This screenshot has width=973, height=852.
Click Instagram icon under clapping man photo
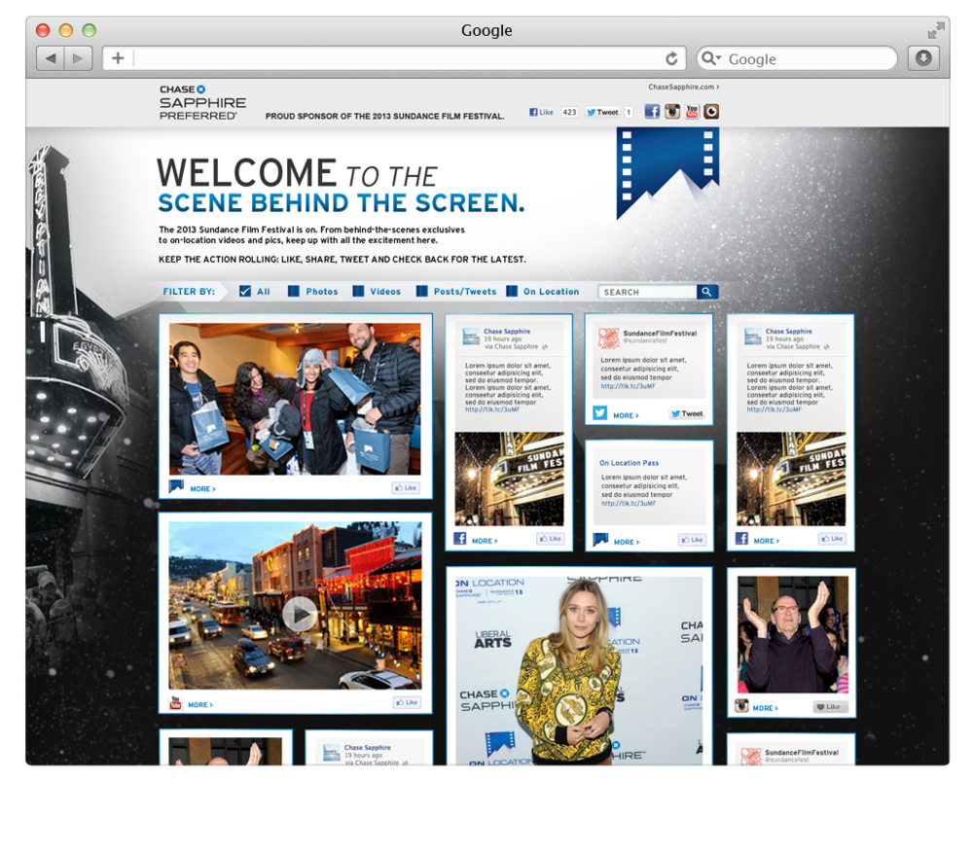(x=741, y=706)
